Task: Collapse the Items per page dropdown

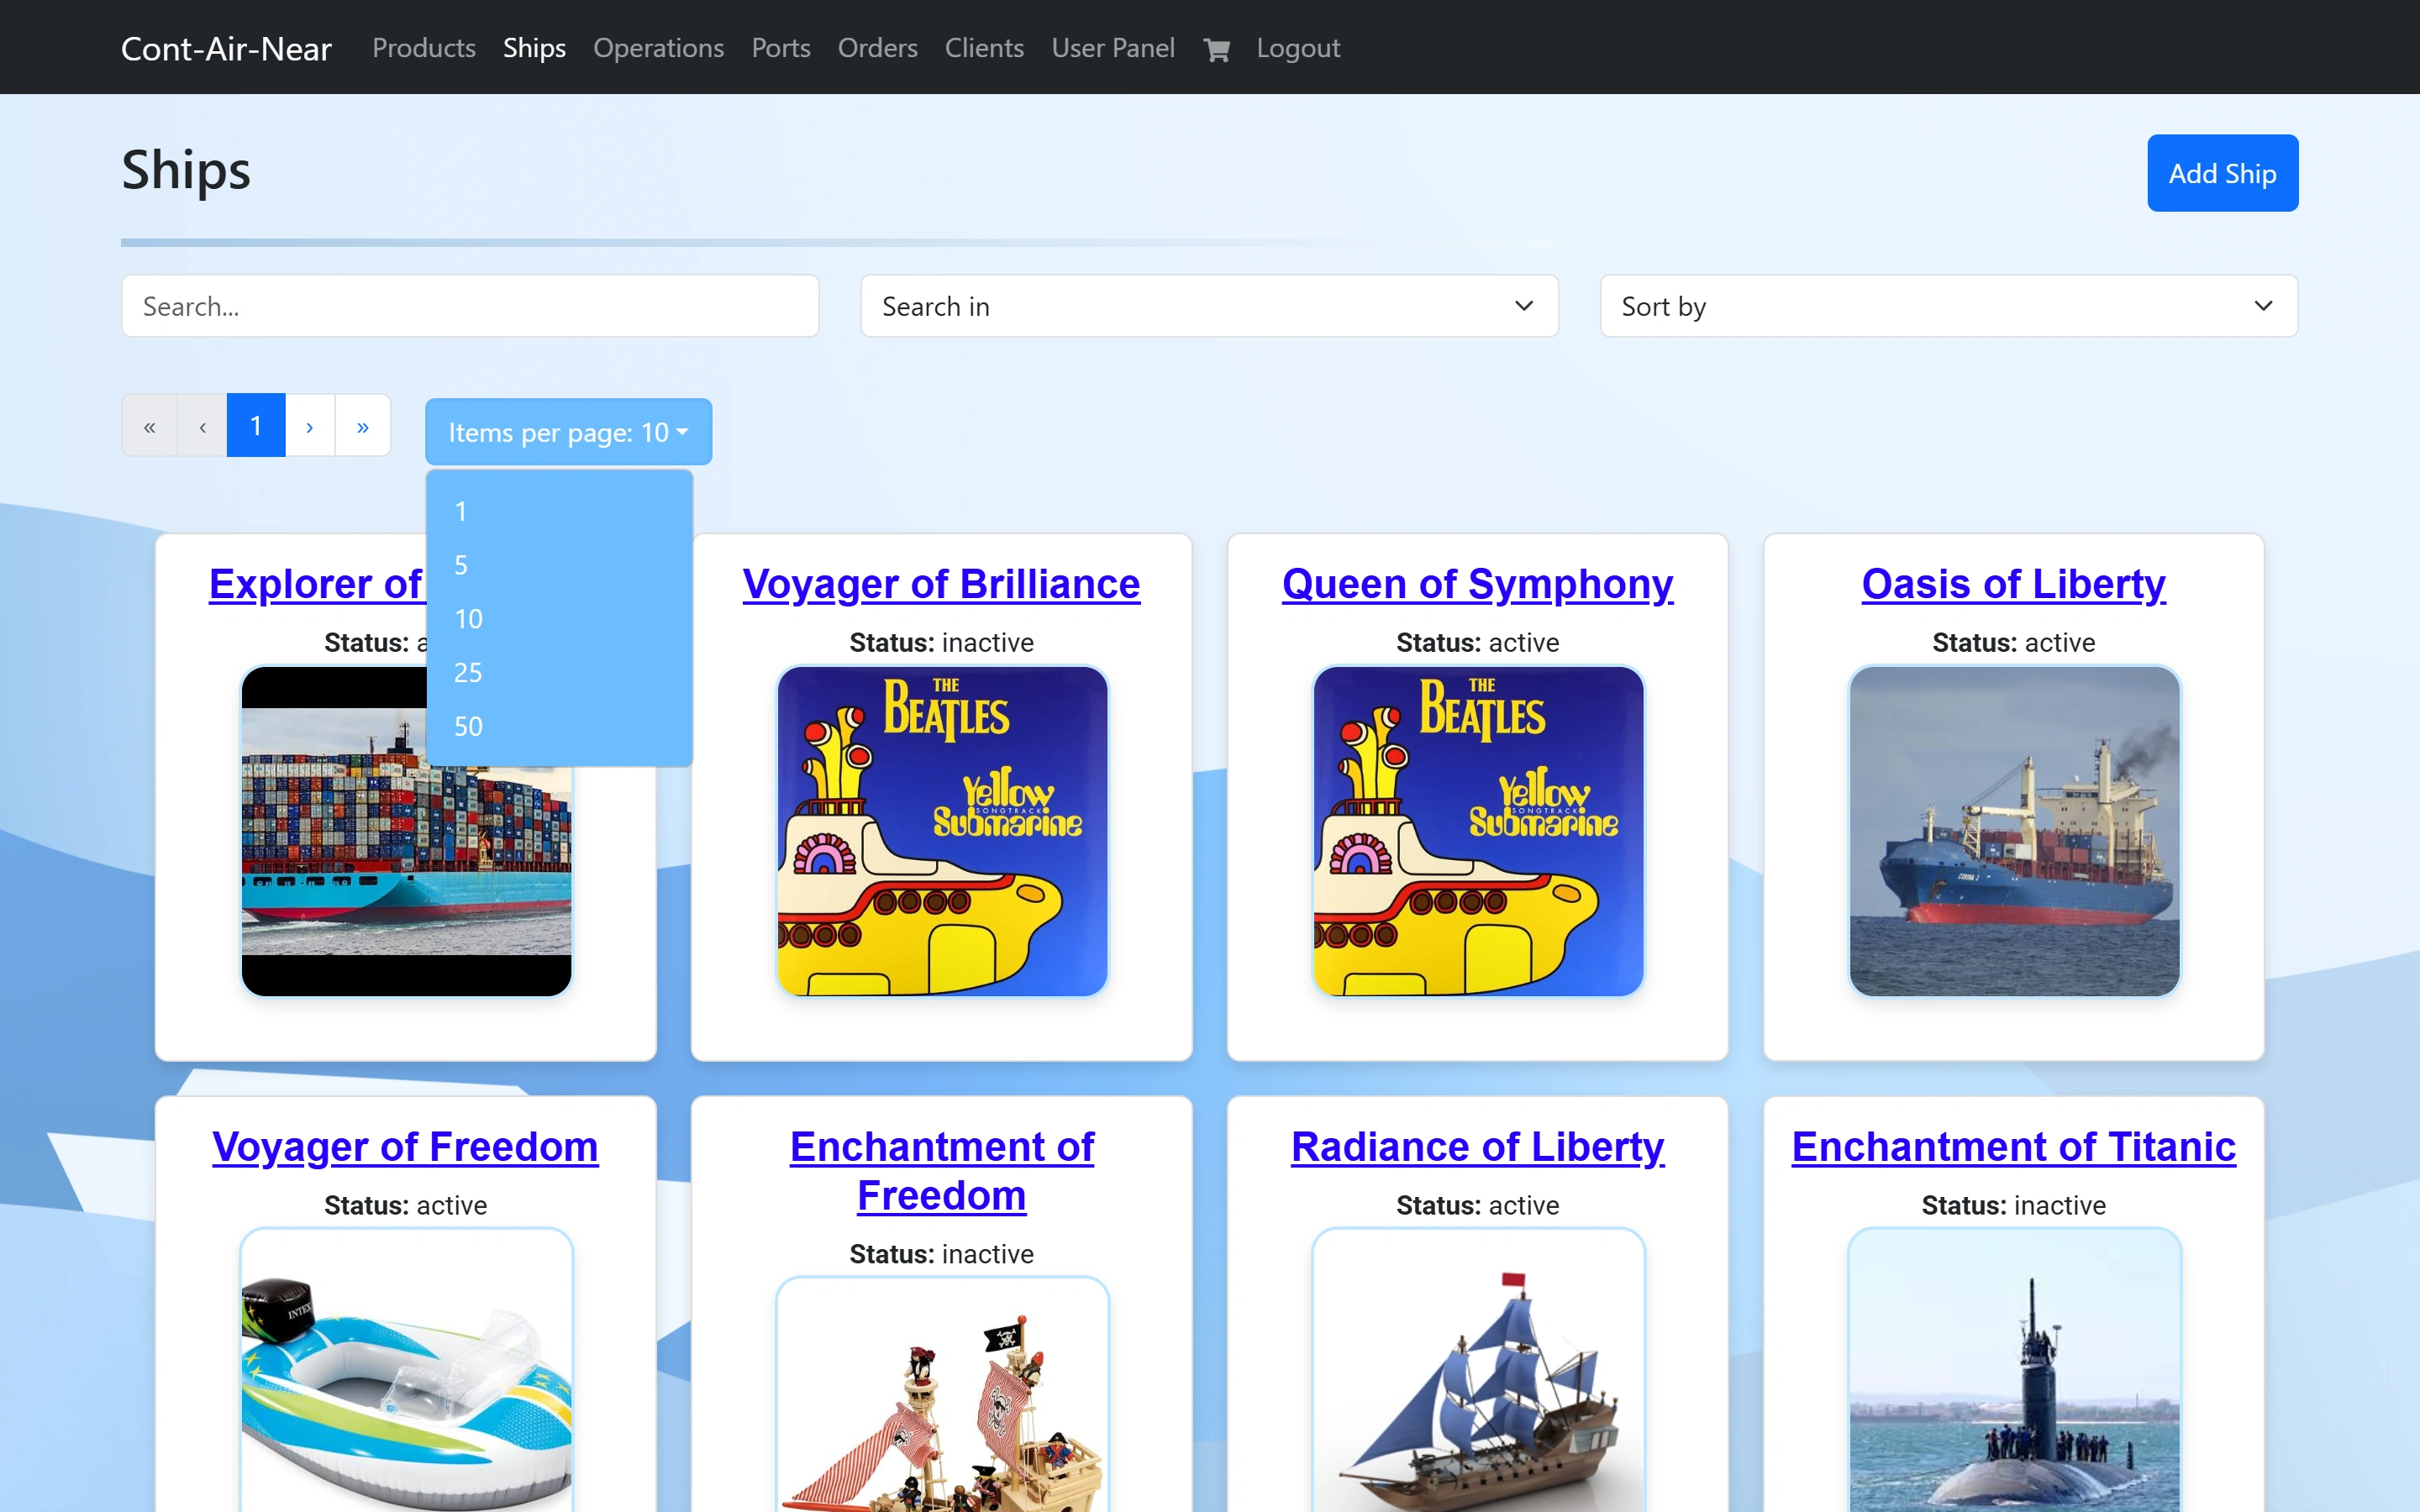Action: [x=568, y=432]
